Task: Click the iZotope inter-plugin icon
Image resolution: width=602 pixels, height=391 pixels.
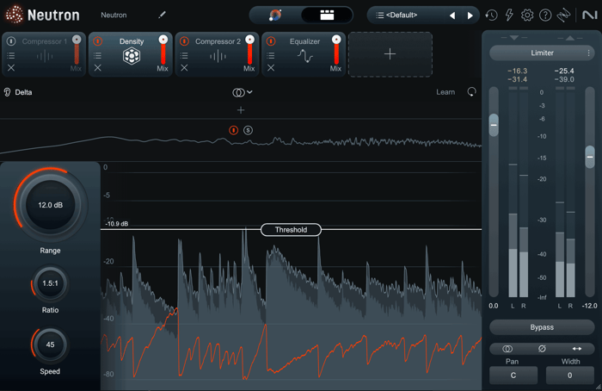Action: (563, 15)
